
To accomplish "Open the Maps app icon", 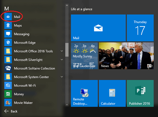I will point(8,25).
